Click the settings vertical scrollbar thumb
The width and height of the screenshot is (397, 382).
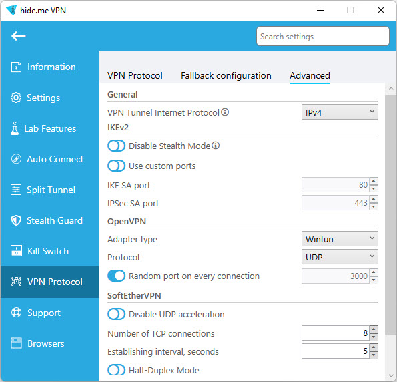(x=391, y=215)
